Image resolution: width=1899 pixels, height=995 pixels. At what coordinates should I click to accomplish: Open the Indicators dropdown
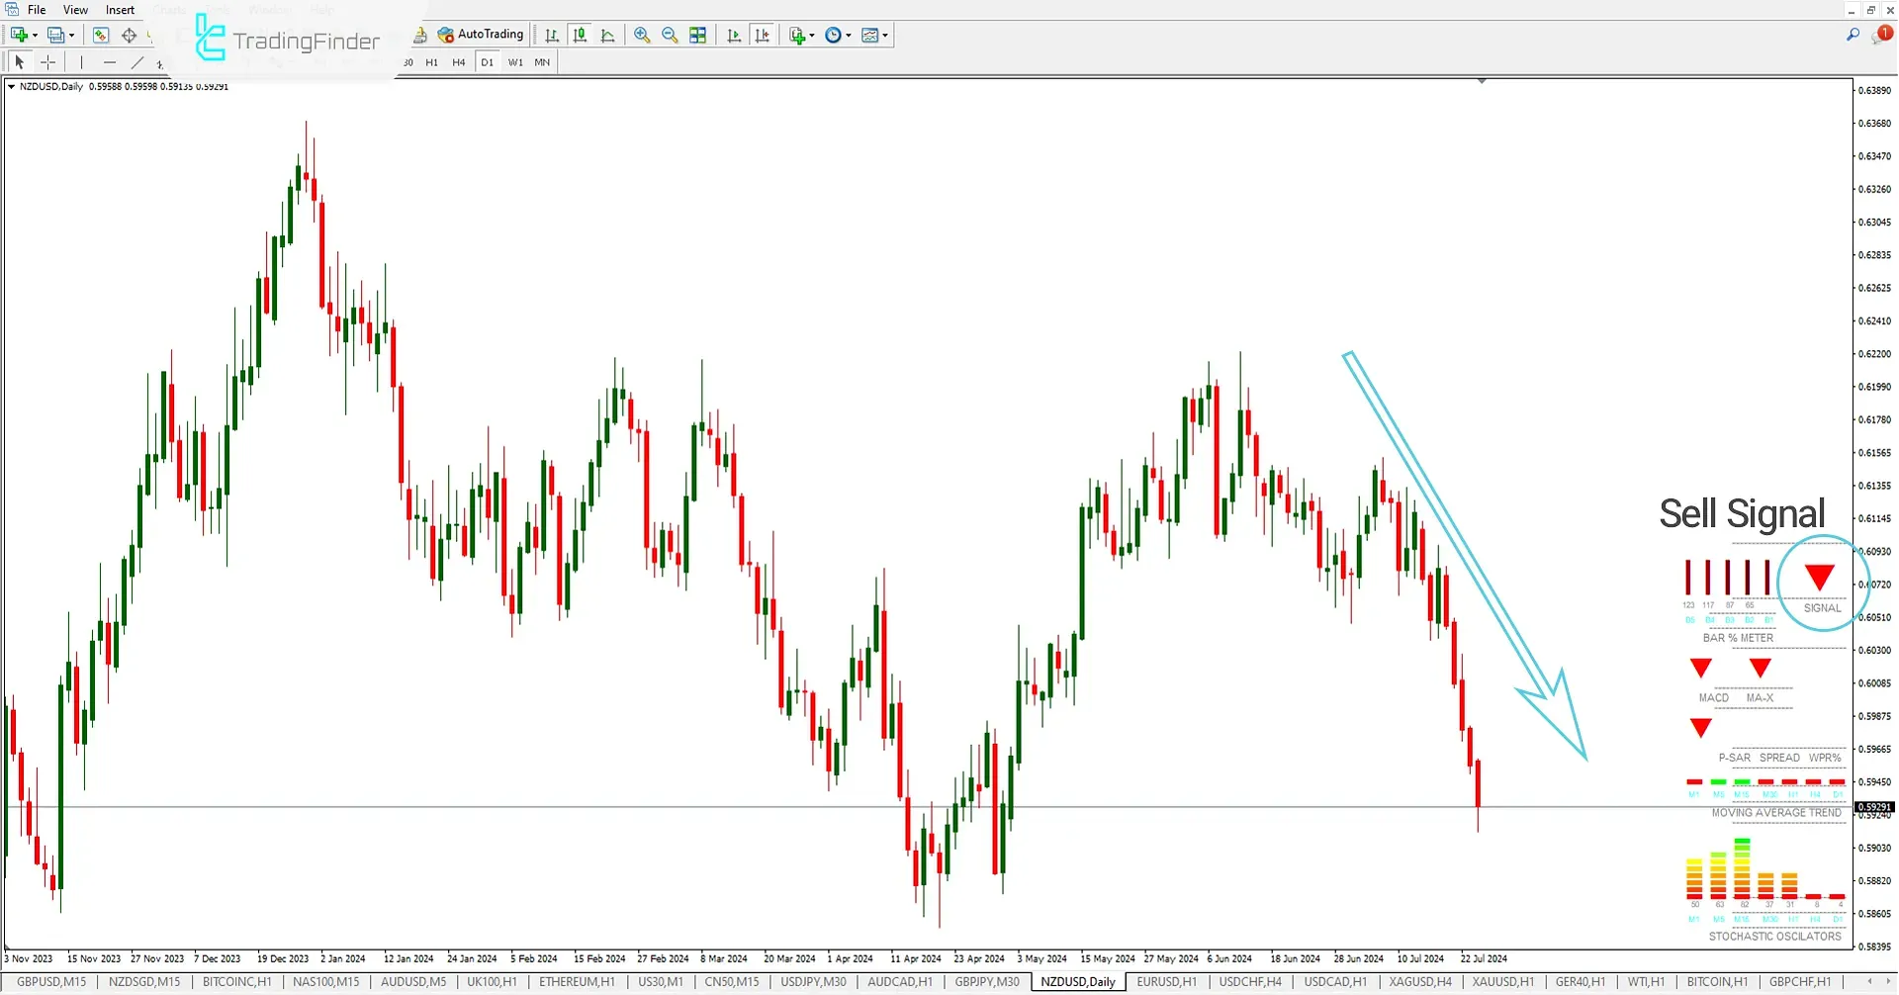click(x=795, y=35)
